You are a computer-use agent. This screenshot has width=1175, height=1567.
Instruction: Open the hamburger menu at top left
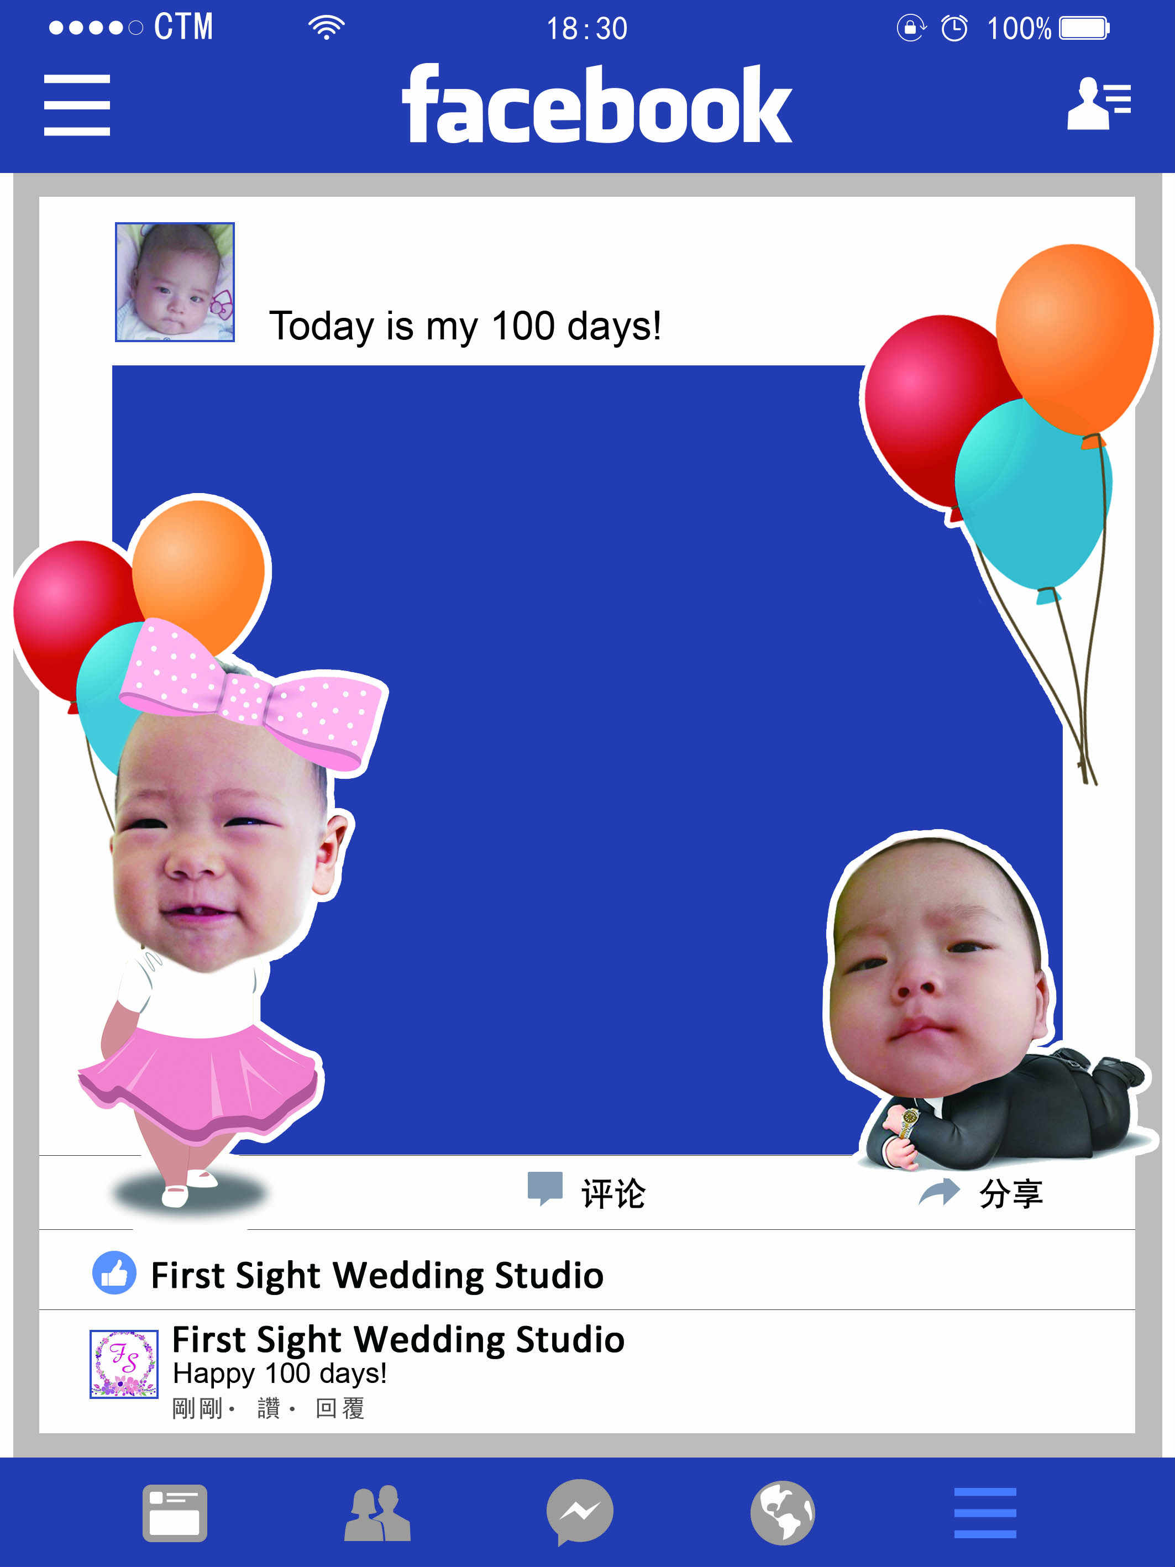[x=76, y=104]
